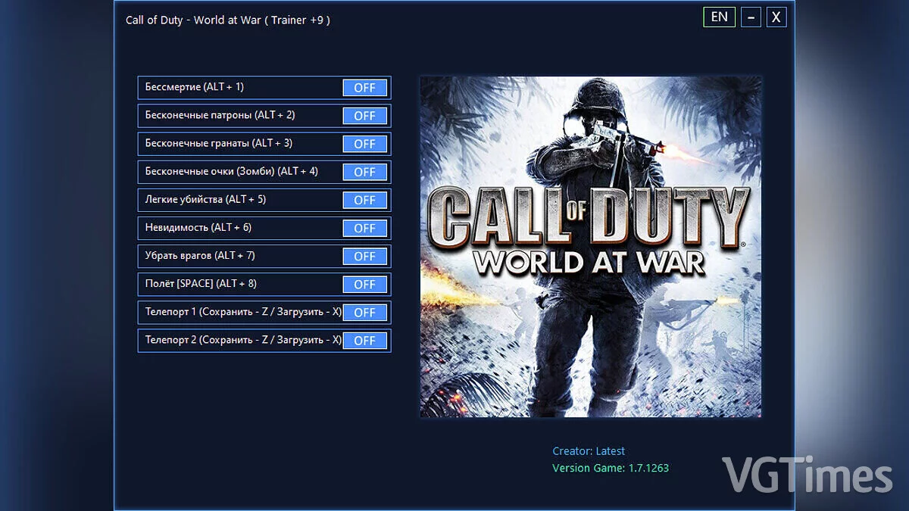Click Бессмертие (ALT + 1) label
This screenshot has height=511, width=909.
coord(195,87)
